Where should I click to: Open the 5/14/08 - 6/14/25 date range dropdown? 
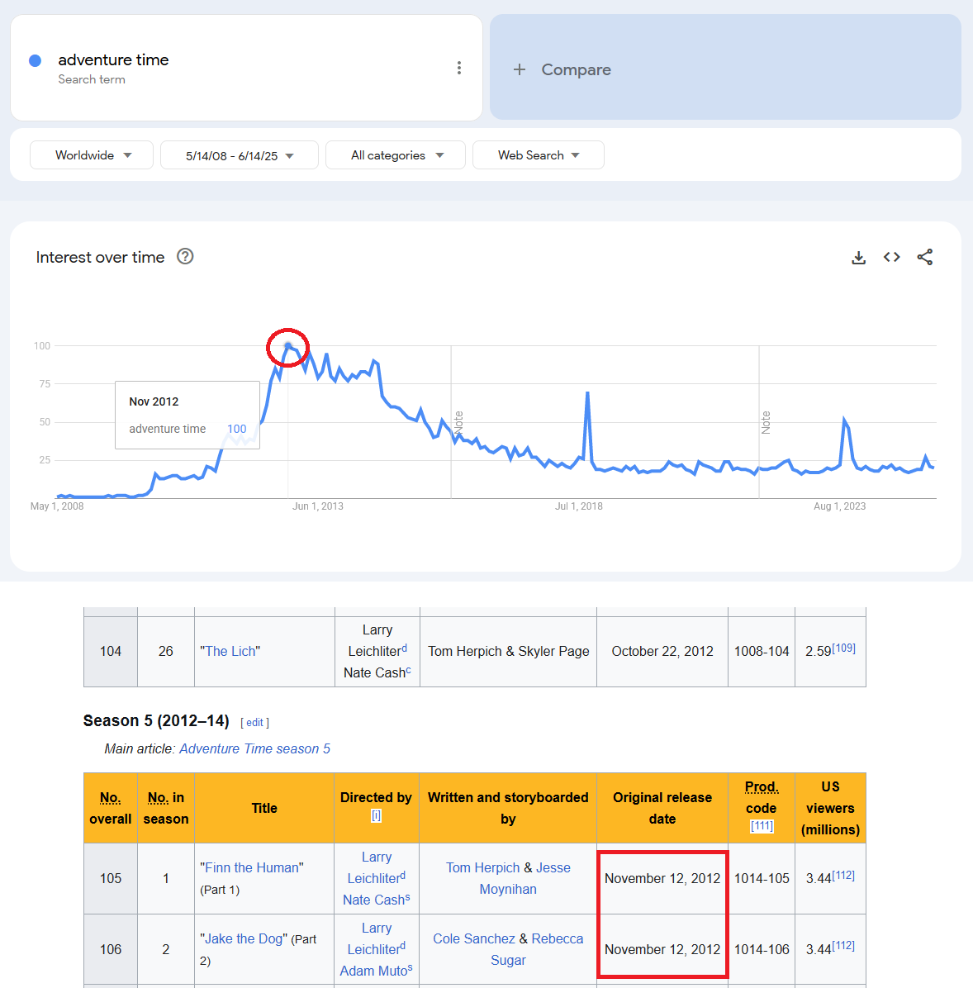(240, 155)
